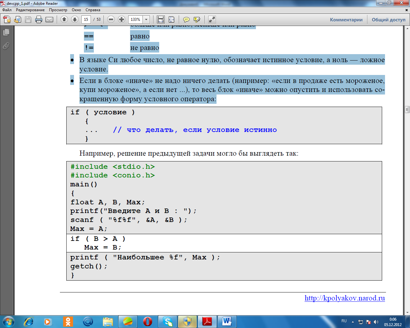Click the email envelope toolbar icon
410x328 pixels.
tap(49, 20)
